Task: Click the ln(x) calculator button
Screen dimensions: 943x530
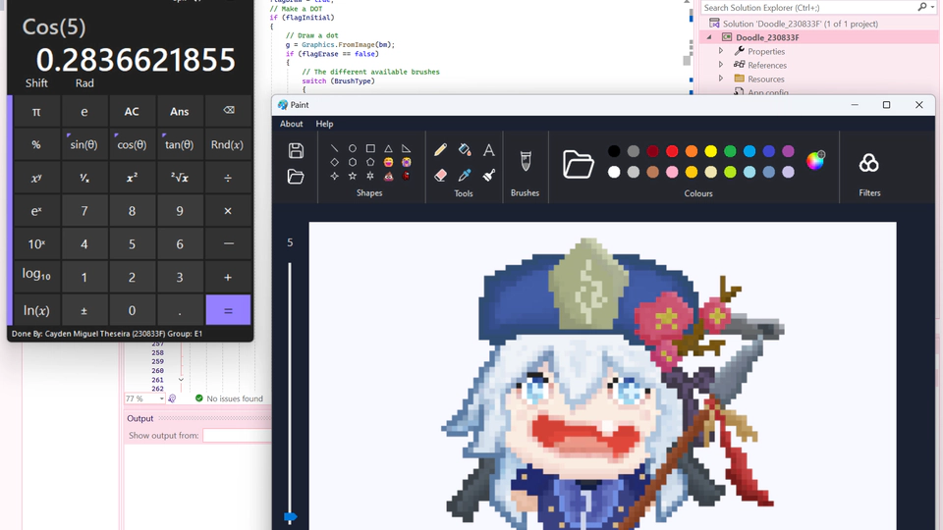Action: point(36,310)
